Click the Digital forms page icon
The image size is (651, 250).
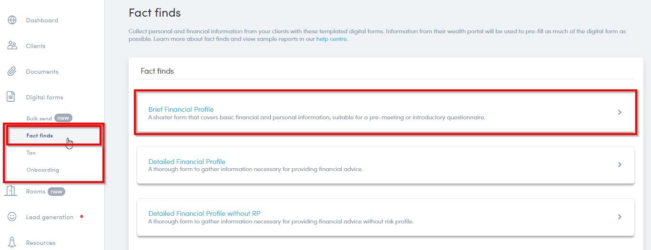(x=11, y=97)
